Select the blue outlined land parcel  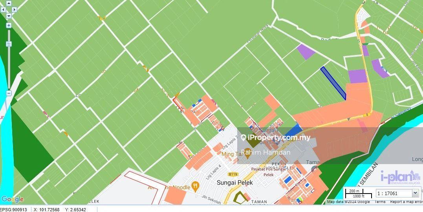pos(333,83)
